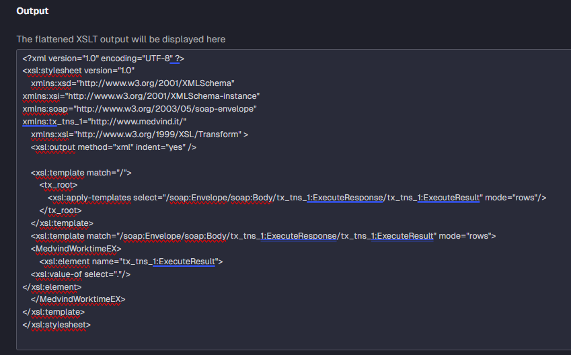Click the last </xsl:template> closing tag
This screenshot has height=355, width=571.
pyautogui.click(x=54, y=312)
